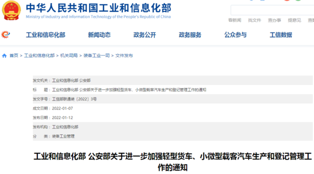Click the category value 装备工业管理
The height and width of the screenshot is (174, 314).
click(63, 136)
